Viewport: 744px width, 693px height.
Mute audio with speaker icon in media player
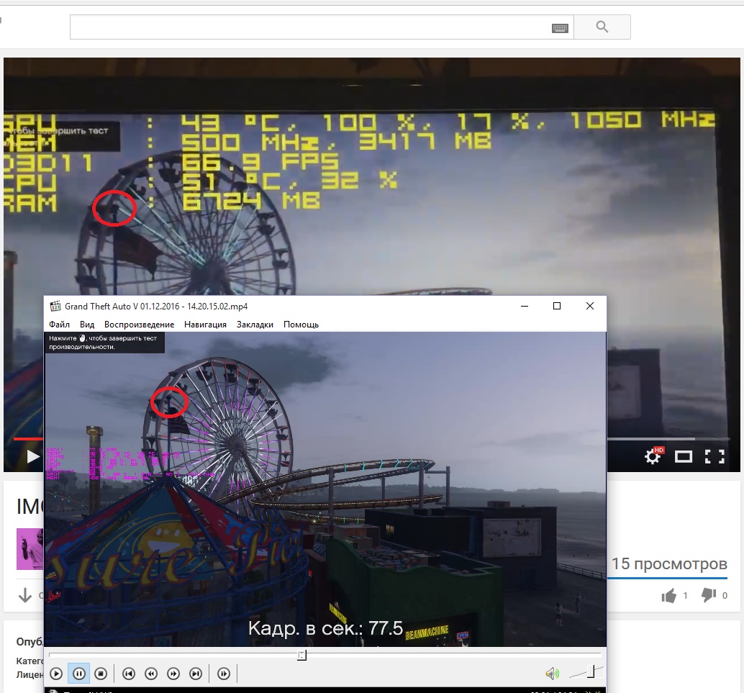click(552, 673)
